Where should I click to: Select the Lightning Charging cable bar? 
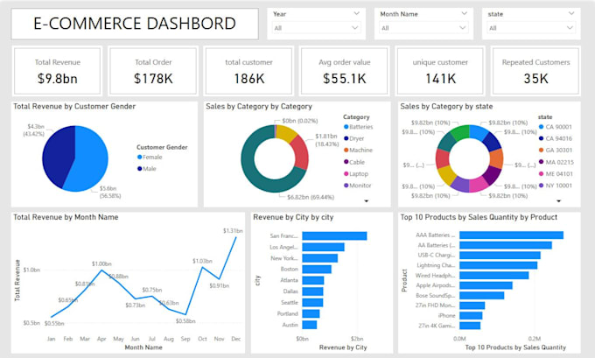tap(498, 265)
